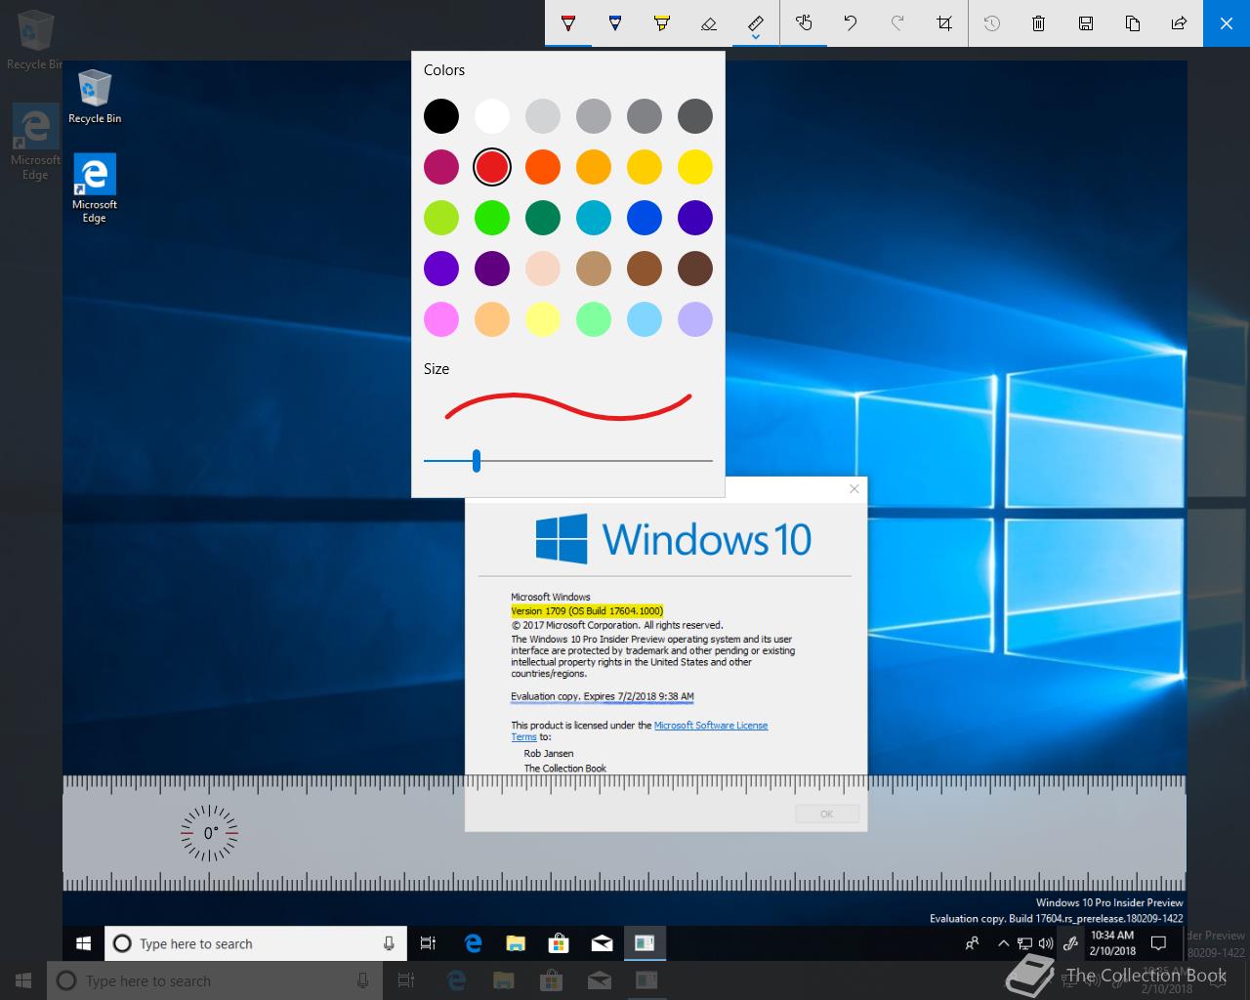
Task: Close Screen Sketch with the blue X
Action: (x=1227, y=22)
